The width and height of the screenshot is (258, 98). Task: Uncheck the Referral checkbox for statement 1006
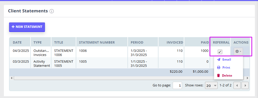[x=220, y=52]
